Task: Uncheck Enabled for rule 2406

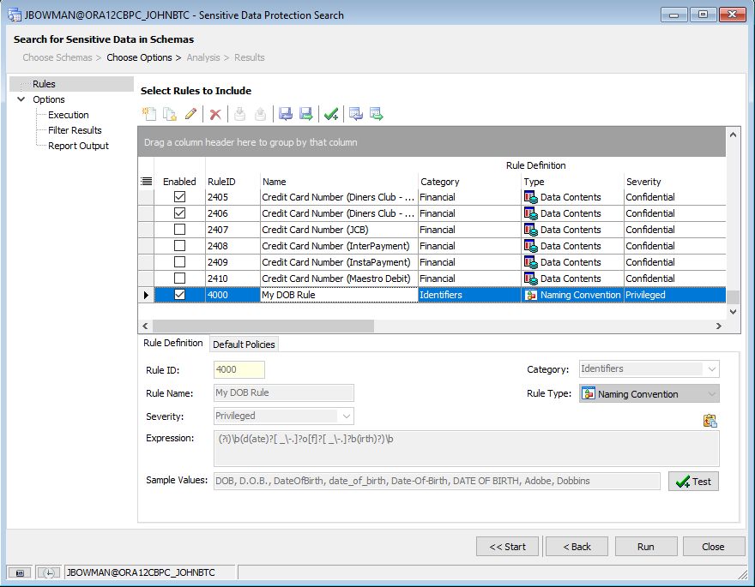Action: [179, 213]
